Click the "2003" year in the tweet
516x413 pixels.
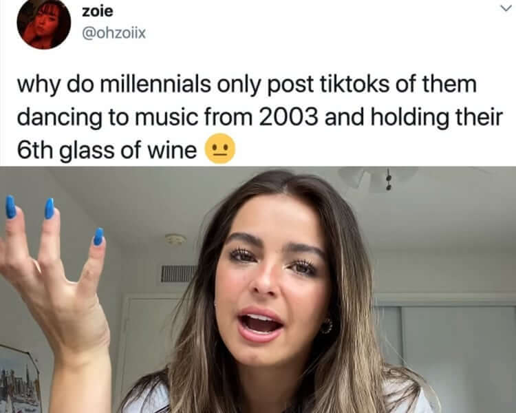click(288, 117)
